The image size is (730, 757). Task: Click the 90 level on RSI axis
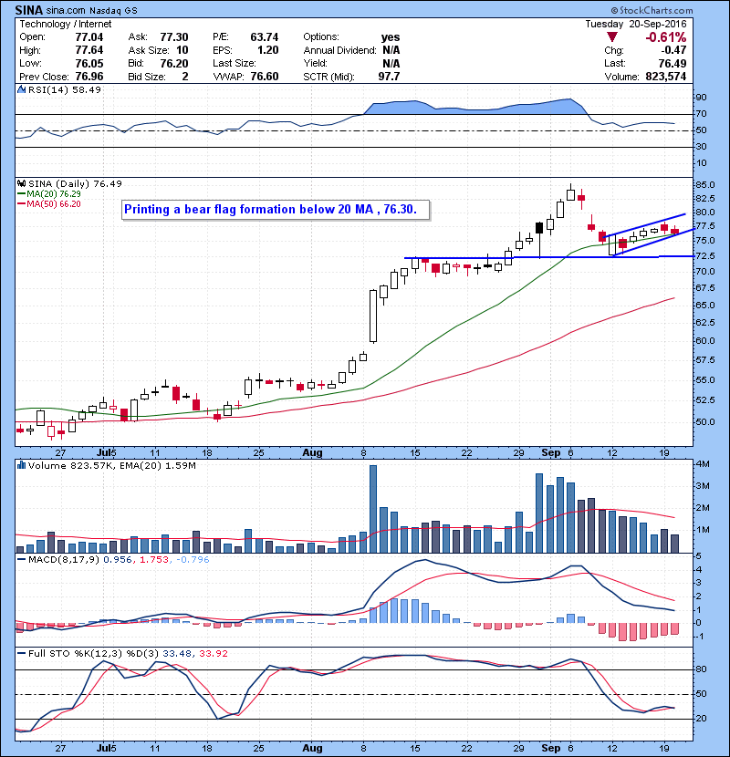tap(701, 98)
